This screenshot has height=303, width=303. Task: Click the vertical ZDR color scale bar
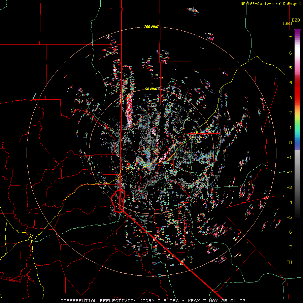297,149
